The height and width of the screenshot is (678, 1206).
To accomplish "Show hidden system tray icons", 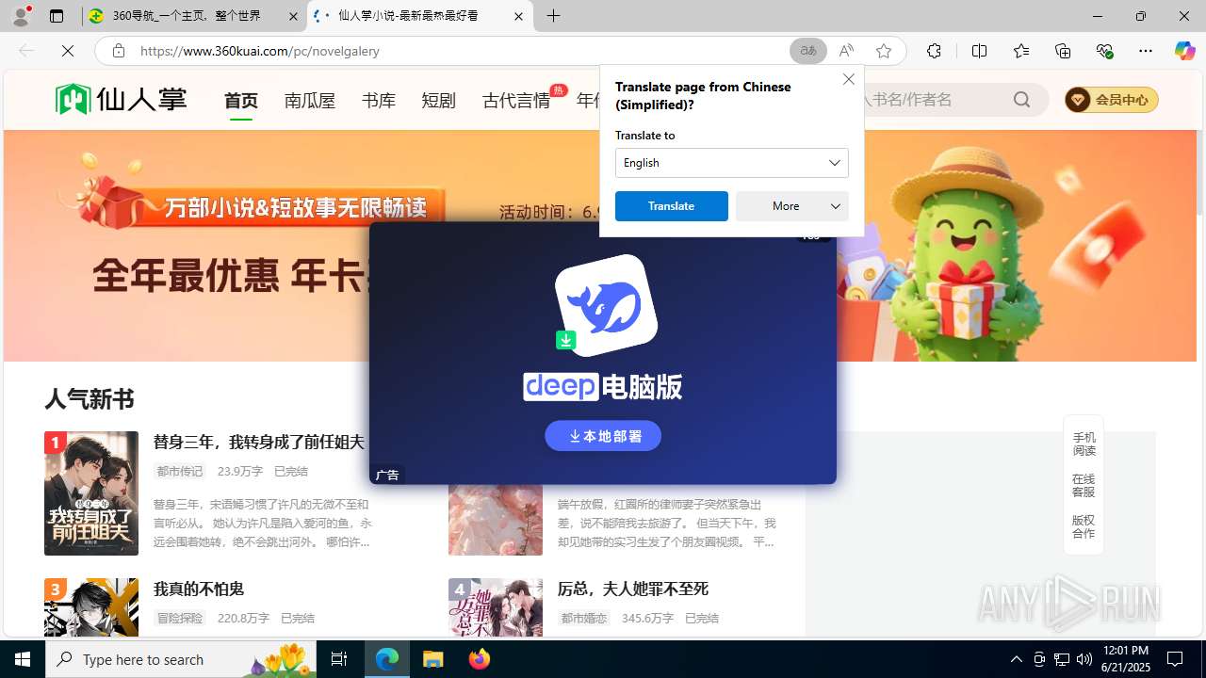I will [1016, 659].
